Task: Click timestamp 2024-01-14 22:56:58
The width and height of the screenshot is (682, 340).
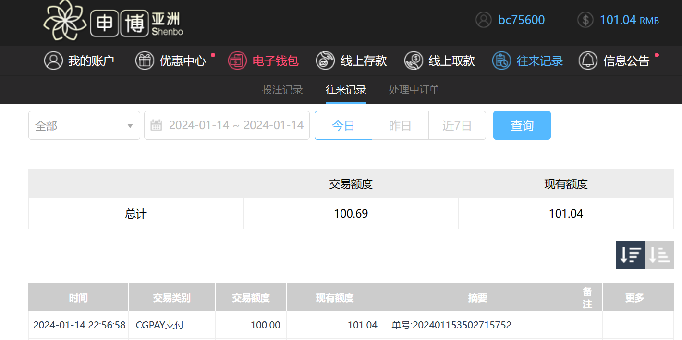Action: click(79, 325)
